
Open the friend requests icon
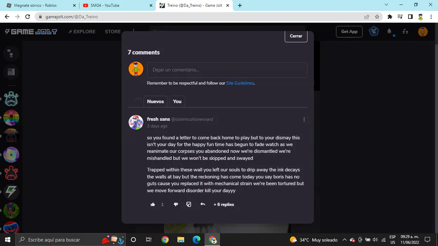pyautogui.click(x=405, y=32)
